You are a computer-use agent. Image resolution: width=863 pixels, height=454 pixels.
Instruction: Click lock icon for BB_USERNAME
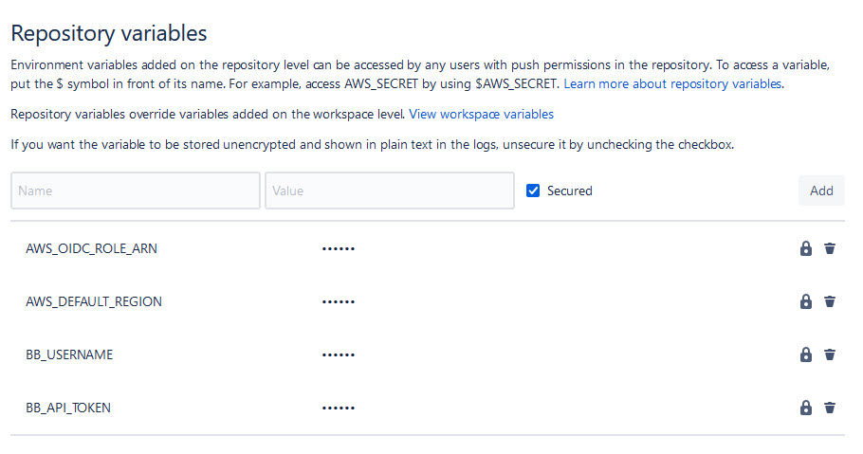coord(806,354)
